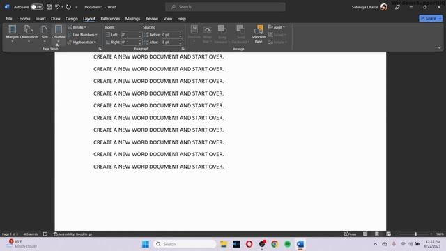Launch the Paragraph settings dialog
Screen dimensions: 446x251
point(183,49)
